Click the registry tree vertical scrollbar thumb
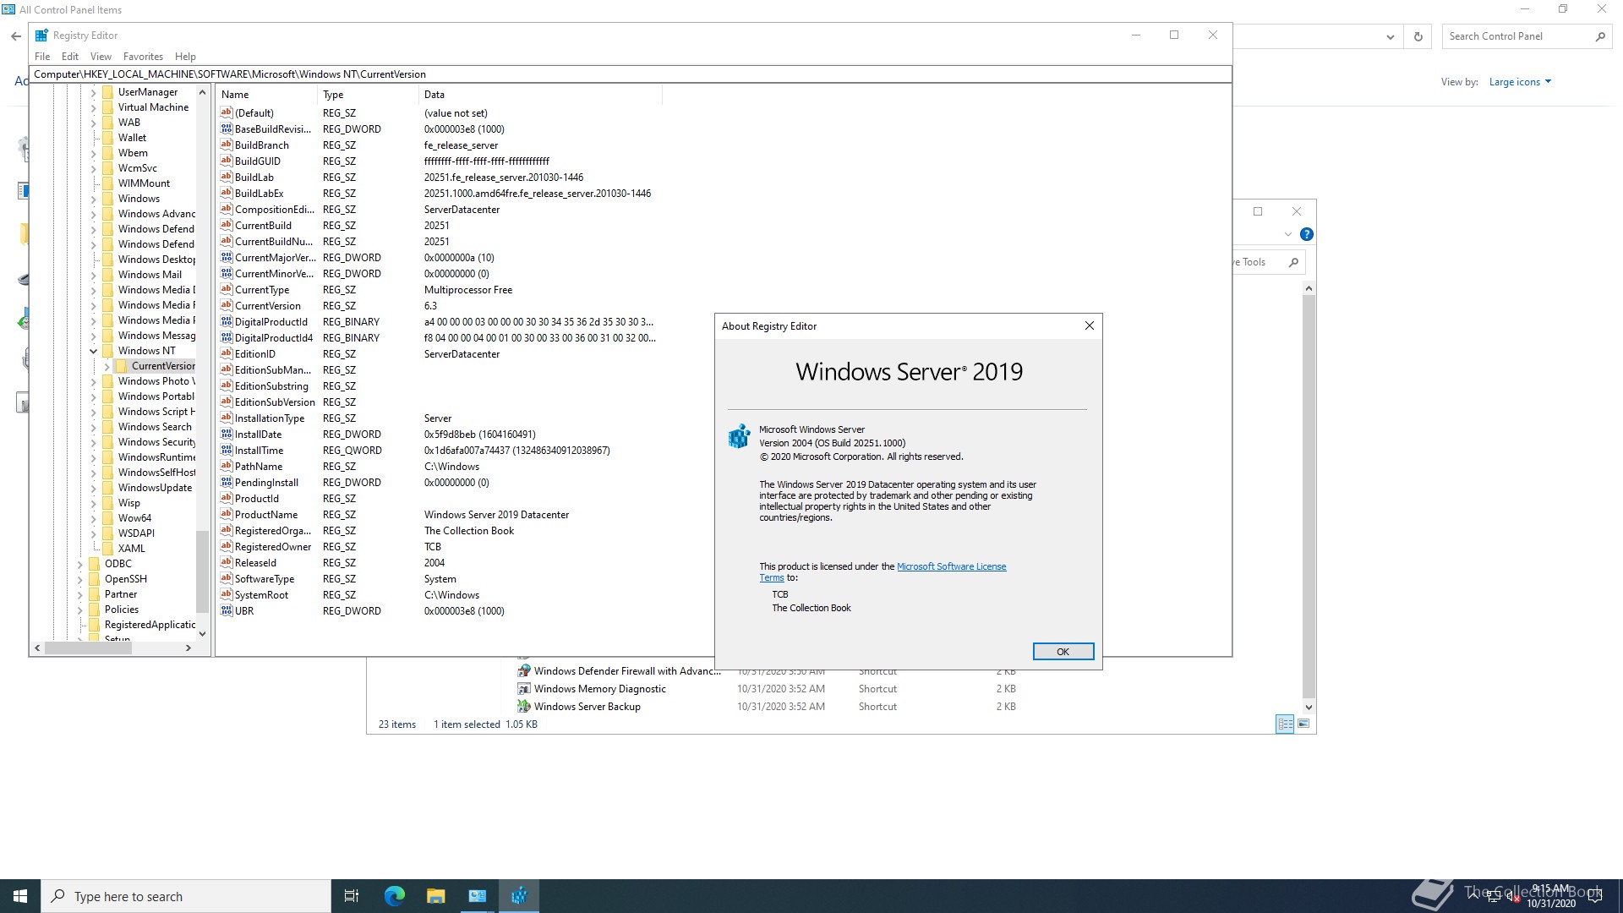This screenshot has height=913, width=1623. (201, 571)
